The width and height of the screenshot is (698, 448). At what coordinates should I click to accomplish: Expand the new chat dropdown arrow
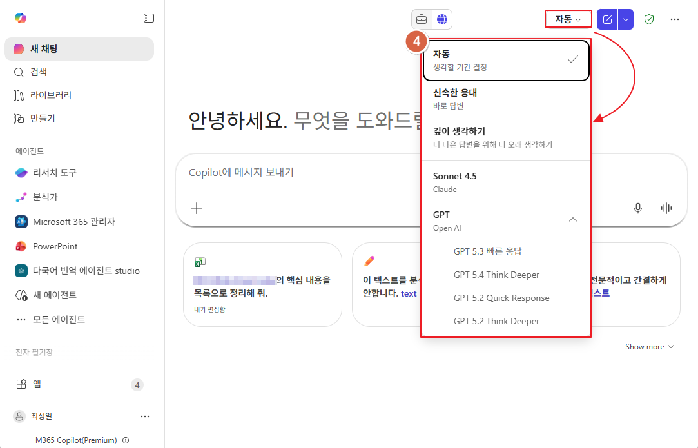[x=626, y=19]
